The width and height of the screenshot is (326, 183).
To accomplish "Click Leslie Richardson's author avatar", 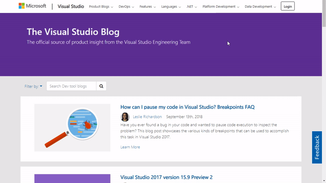I will click(x=125, y=117).
